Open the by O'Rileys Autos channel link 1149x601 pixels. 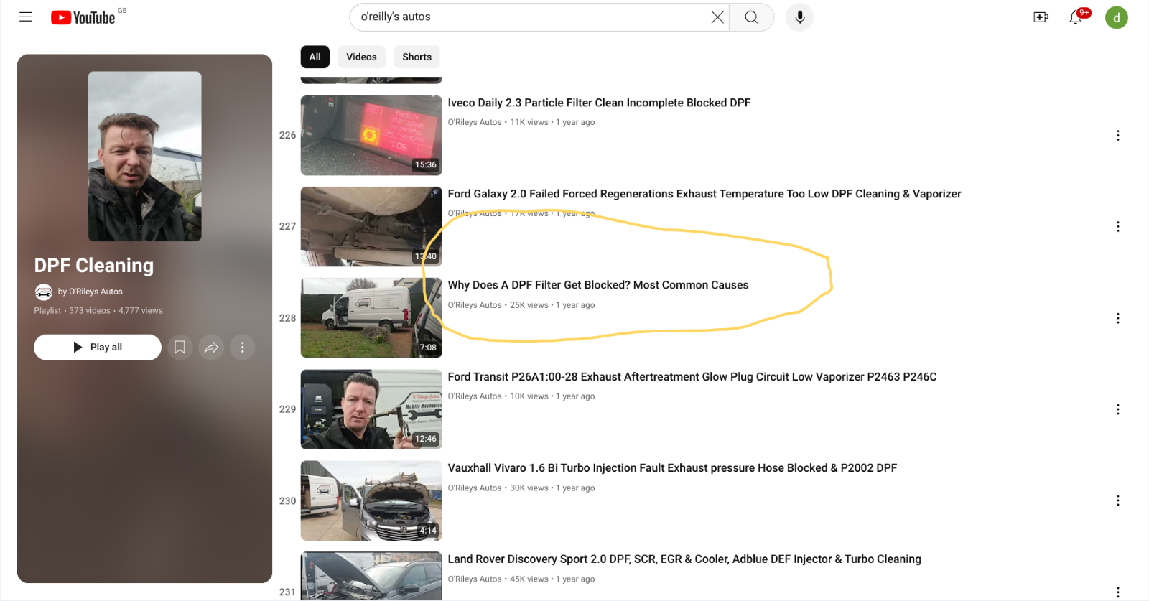[x=90, y=292]
